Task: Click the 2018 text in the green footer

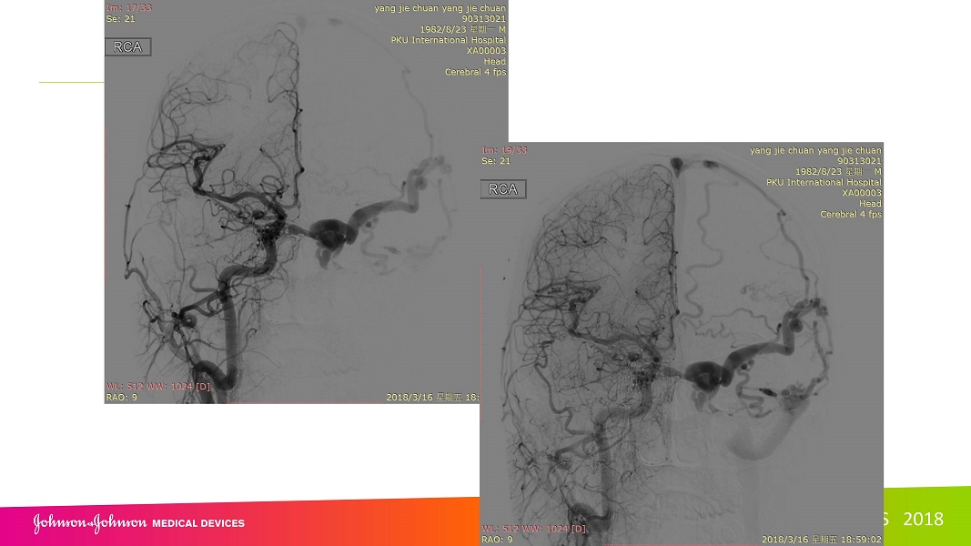Action: coord(923,520)
